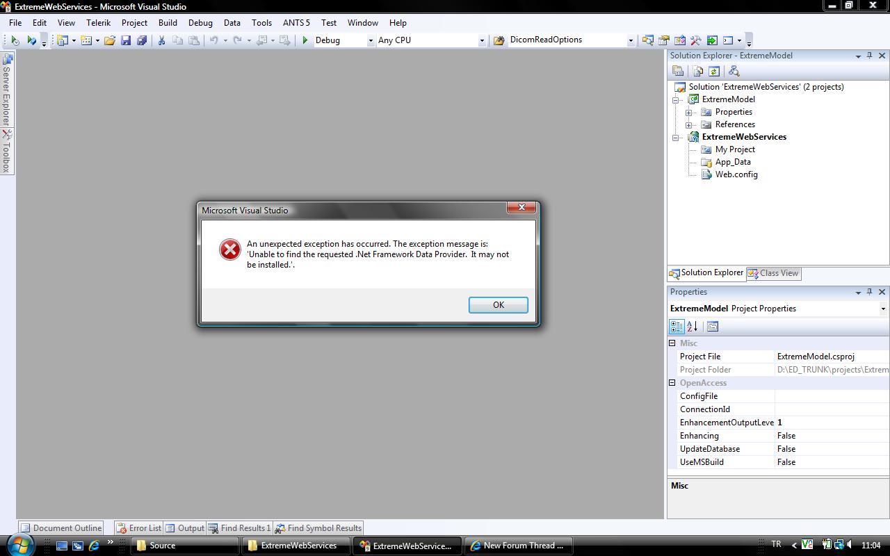Open the Any CPU platform dropdown

(x=482, y=40)
